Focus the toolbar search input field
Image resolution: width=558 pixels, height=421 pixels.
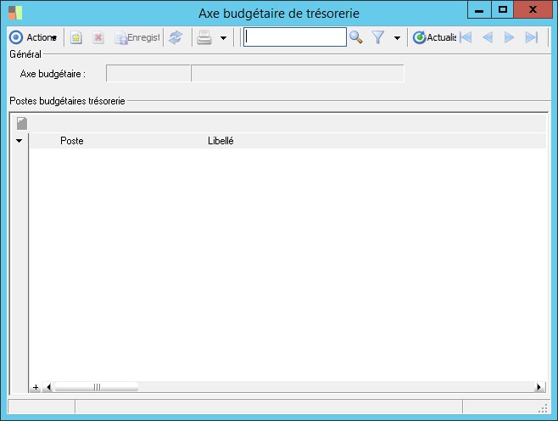(x=294, y=37)
